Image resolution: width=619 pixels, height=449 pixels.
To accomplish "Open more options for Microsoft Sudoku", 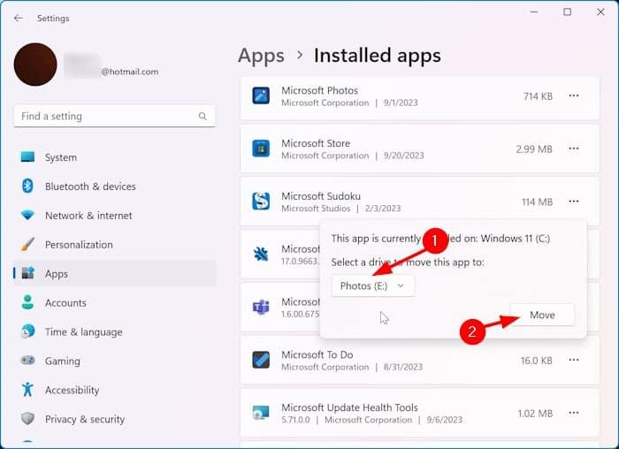I will pos(574,202).
